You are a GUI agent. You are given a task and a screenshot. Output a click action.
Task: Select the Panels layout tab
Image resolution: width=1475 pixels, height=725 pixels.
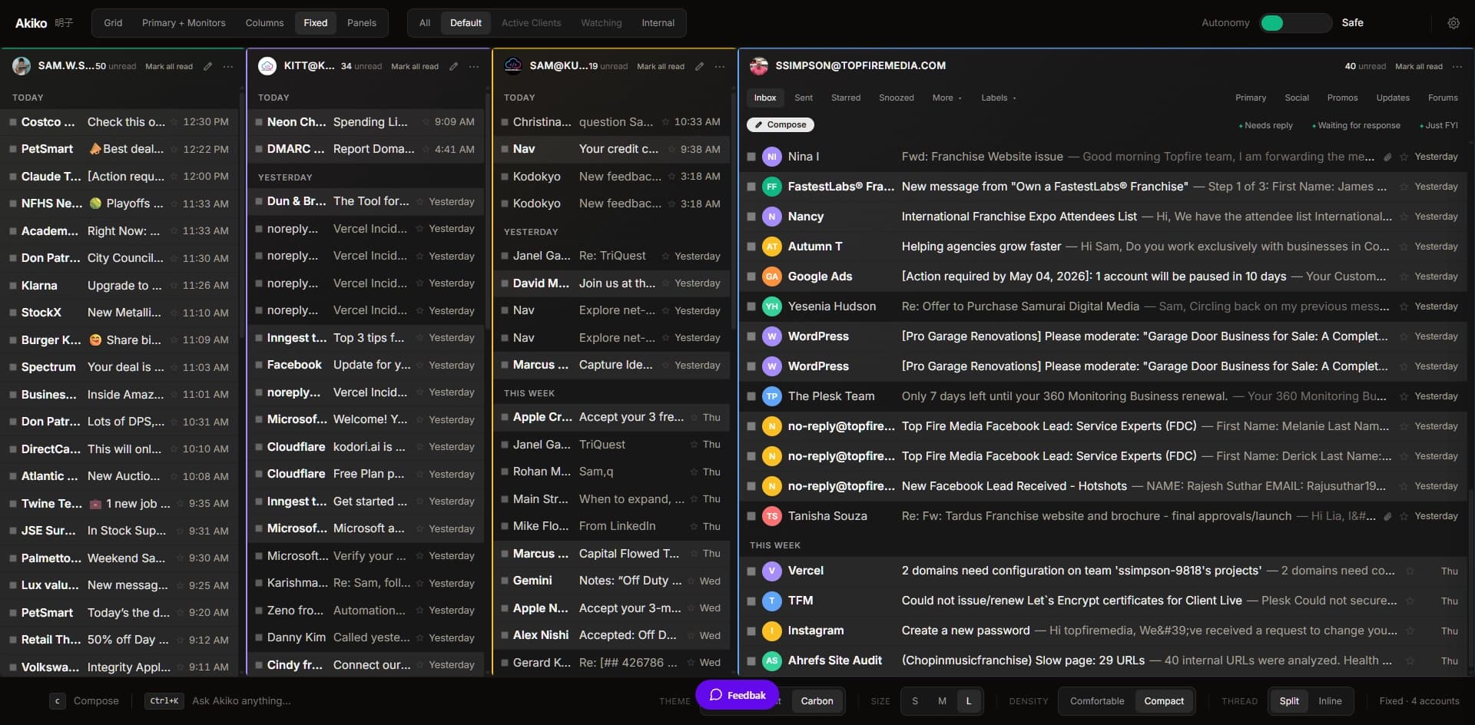[362, 23]
